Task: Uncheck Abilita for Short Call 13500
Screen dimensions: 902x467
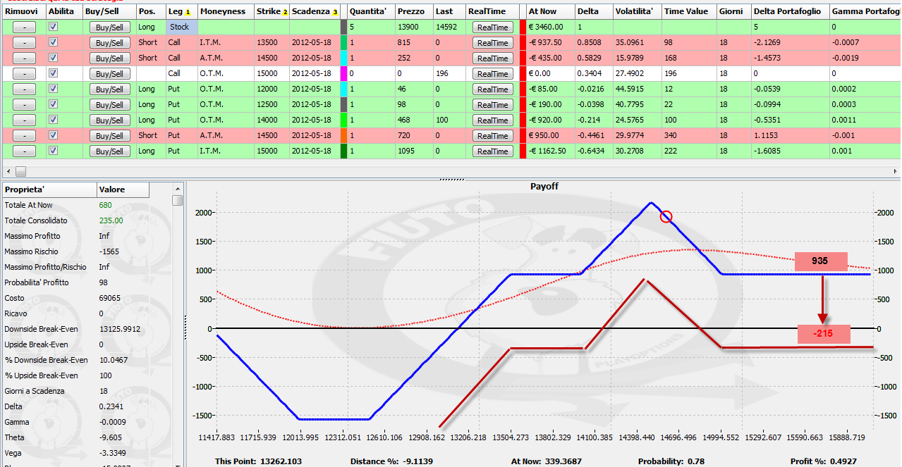Action: pyautogui.click(x=53, y=42)
